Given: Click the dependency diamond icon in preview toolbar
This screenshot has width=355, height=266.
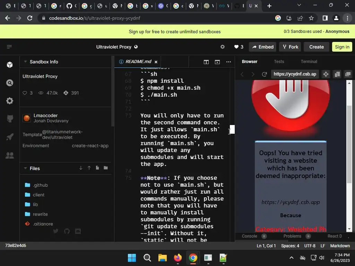Looking at the screenshot, I should click(326, 74).
